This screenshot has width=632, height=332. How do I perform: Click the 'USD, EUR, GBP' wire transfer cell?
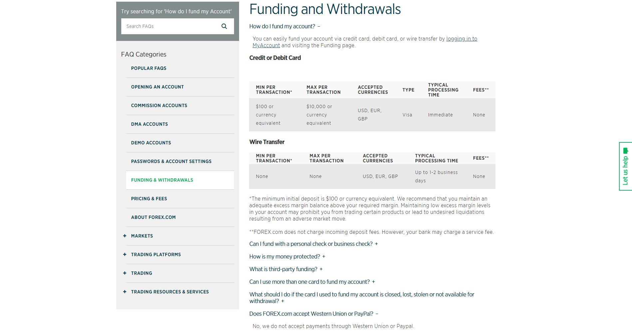pyautogui.click(x=380, y=176)
